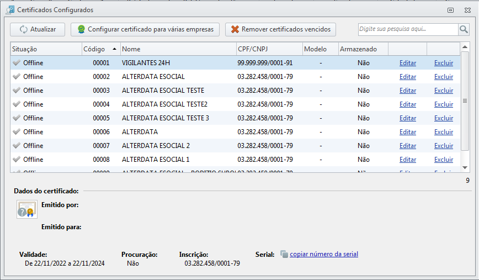Edit the VIGILANTES 24H certificate
Viewport: 479px width, 280px height.
[x=408, y=63]
